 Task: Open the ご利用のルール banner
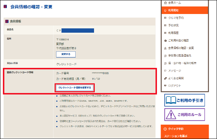[184, 115]
